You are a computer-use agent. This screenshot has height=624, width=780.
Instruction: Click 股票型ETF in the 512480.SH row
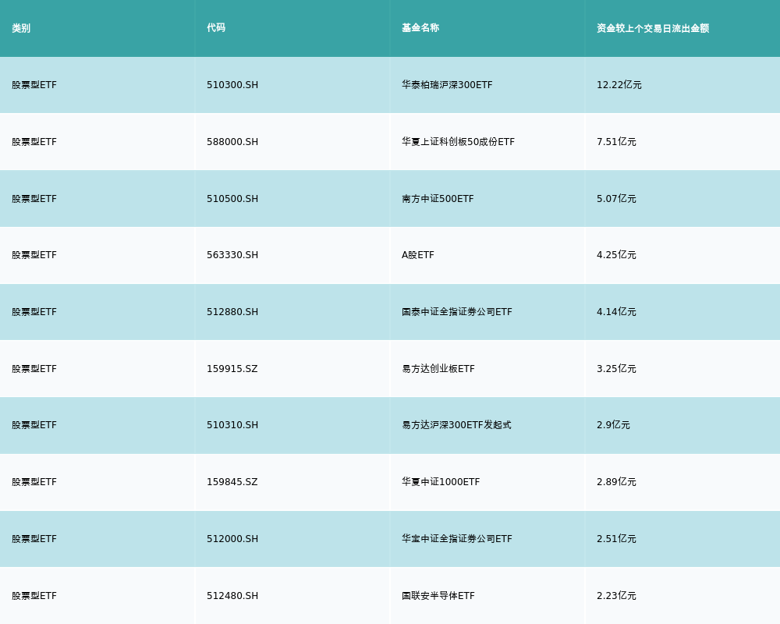[34, 596]
